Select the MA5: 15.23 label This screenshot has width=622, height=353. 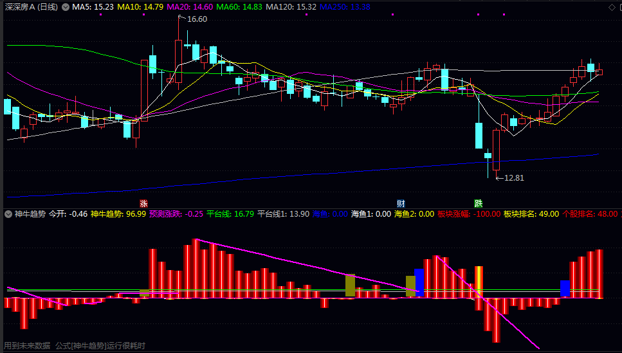93,7
